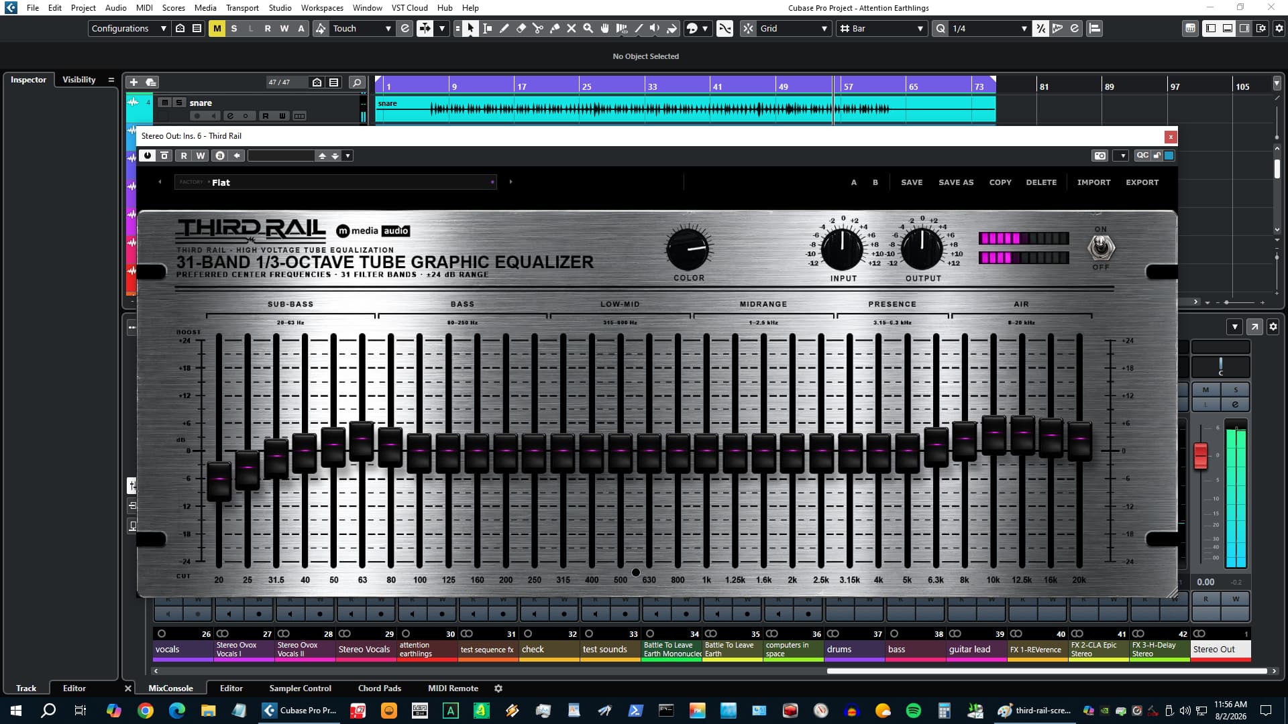Open the Setup Window Layout icon
Viewport: 1288px width, 724px height.
(x=1262, y=28)
